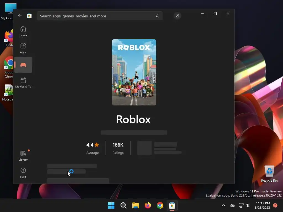The height and width of the screenshot is (212, 283).
Task: Click the Microsoft Store logo icon in header
Action: pyautogui.click(x=29, y=16)
